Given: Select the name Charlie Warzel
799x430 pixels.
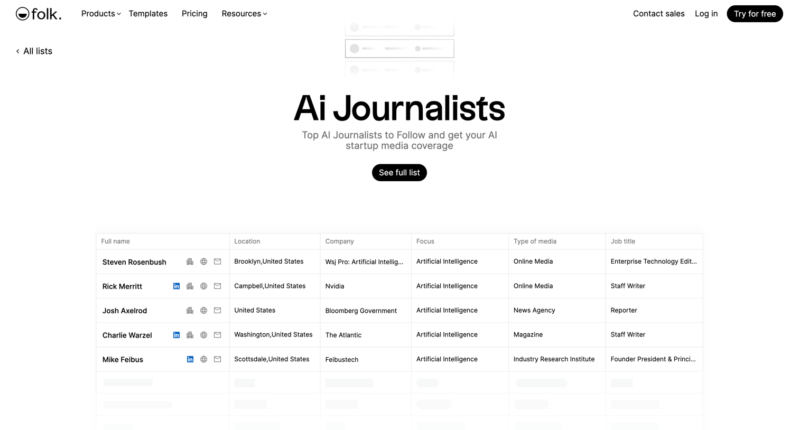Looking at the screenshot, I should point(127,335).
